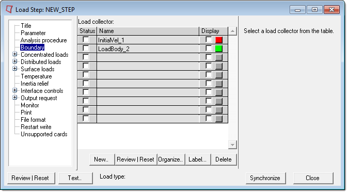Screen dimensions: 348x193
Task: Select Restart write in the tree
Action: [x=36, y=127]
